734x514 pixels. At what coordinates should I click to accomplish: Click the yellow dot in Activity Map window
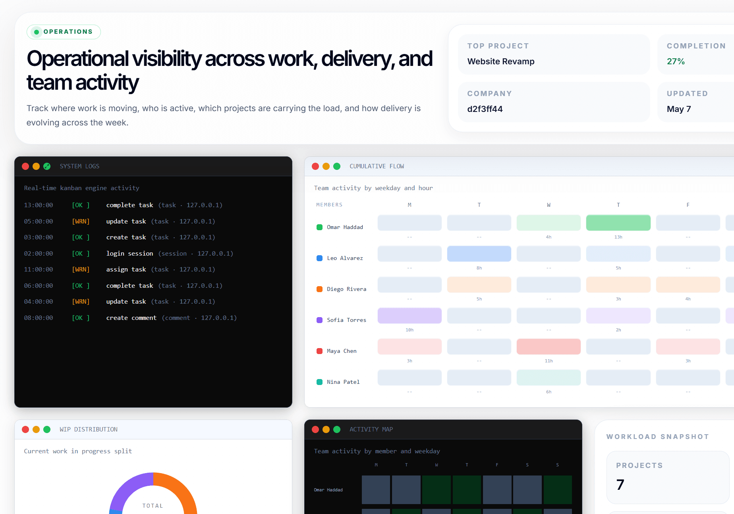coord(326,429)
